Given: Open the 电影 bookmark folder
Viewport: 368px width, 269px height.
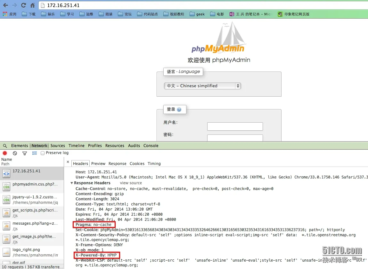Looking at the screenshot, I should (x=217, y=14).
